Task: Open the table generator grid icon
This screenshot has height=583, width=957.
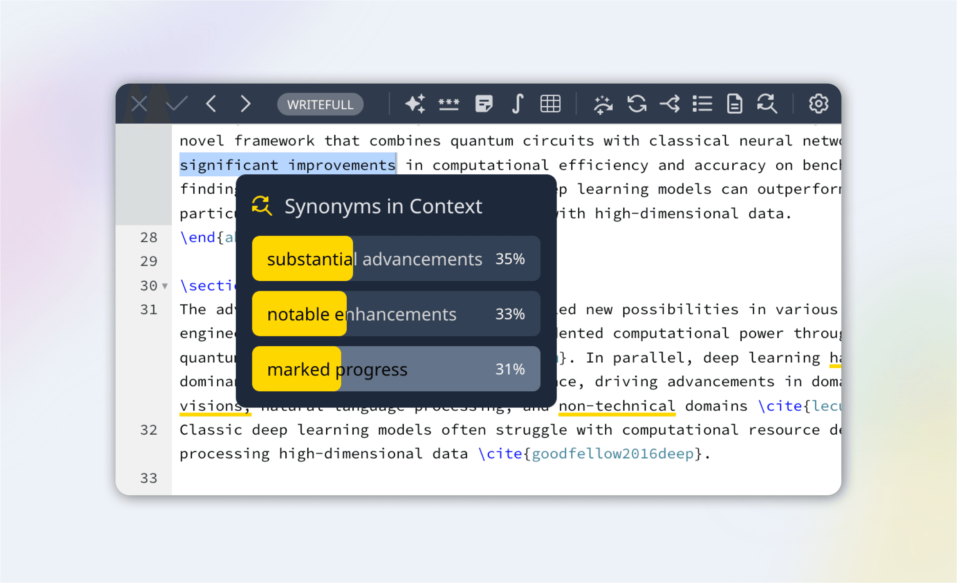Action: click(550, 104)
